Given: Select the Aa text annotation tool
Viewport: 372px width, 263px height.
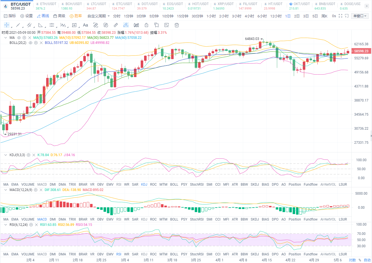Looking at the screenshot, I should tap(86, 25).
